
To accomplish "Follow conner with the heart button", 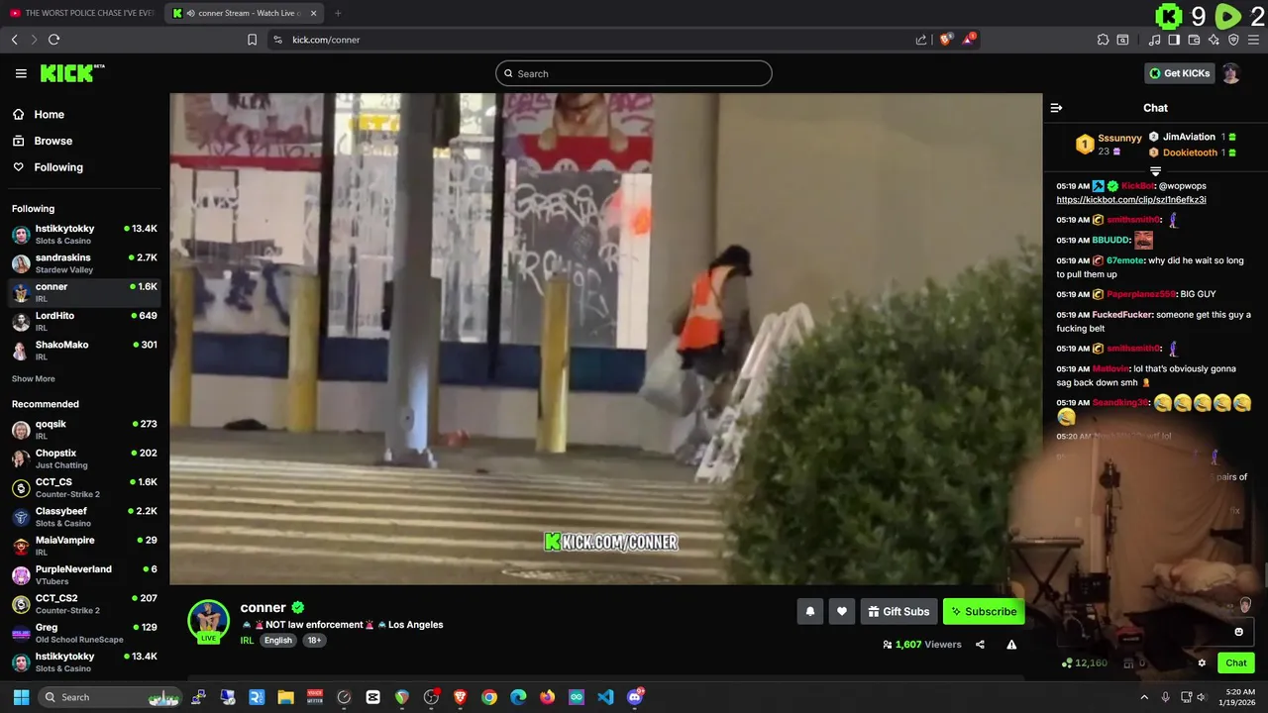I will coord(841,612).
